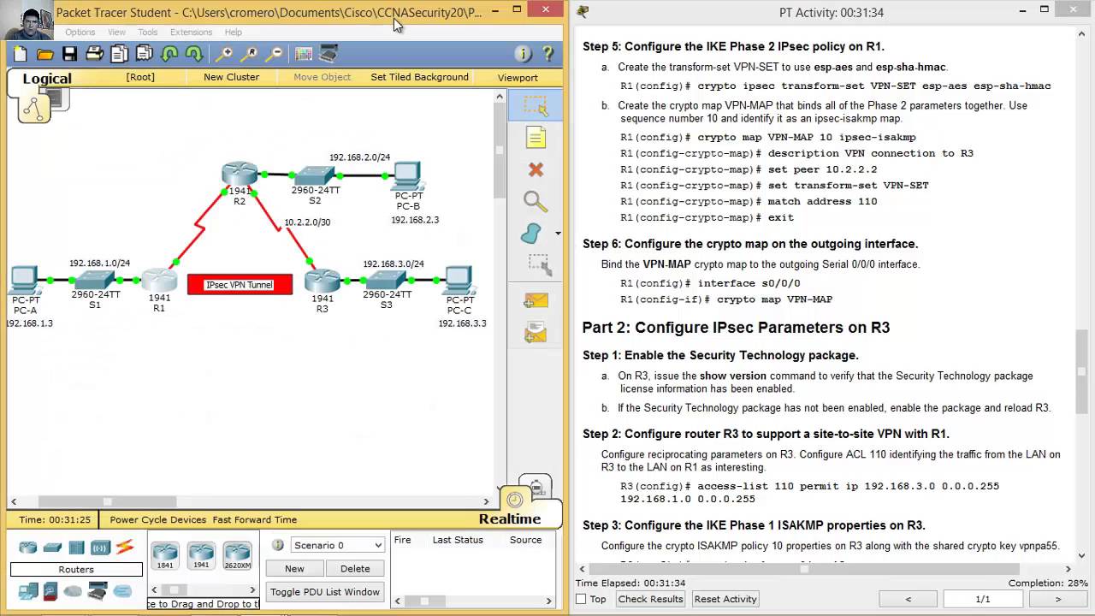Tick the Top checkbox in PT Activity
Image resolution: width=1095 pixels, height=616 pixels.
[x=581, y=599]
